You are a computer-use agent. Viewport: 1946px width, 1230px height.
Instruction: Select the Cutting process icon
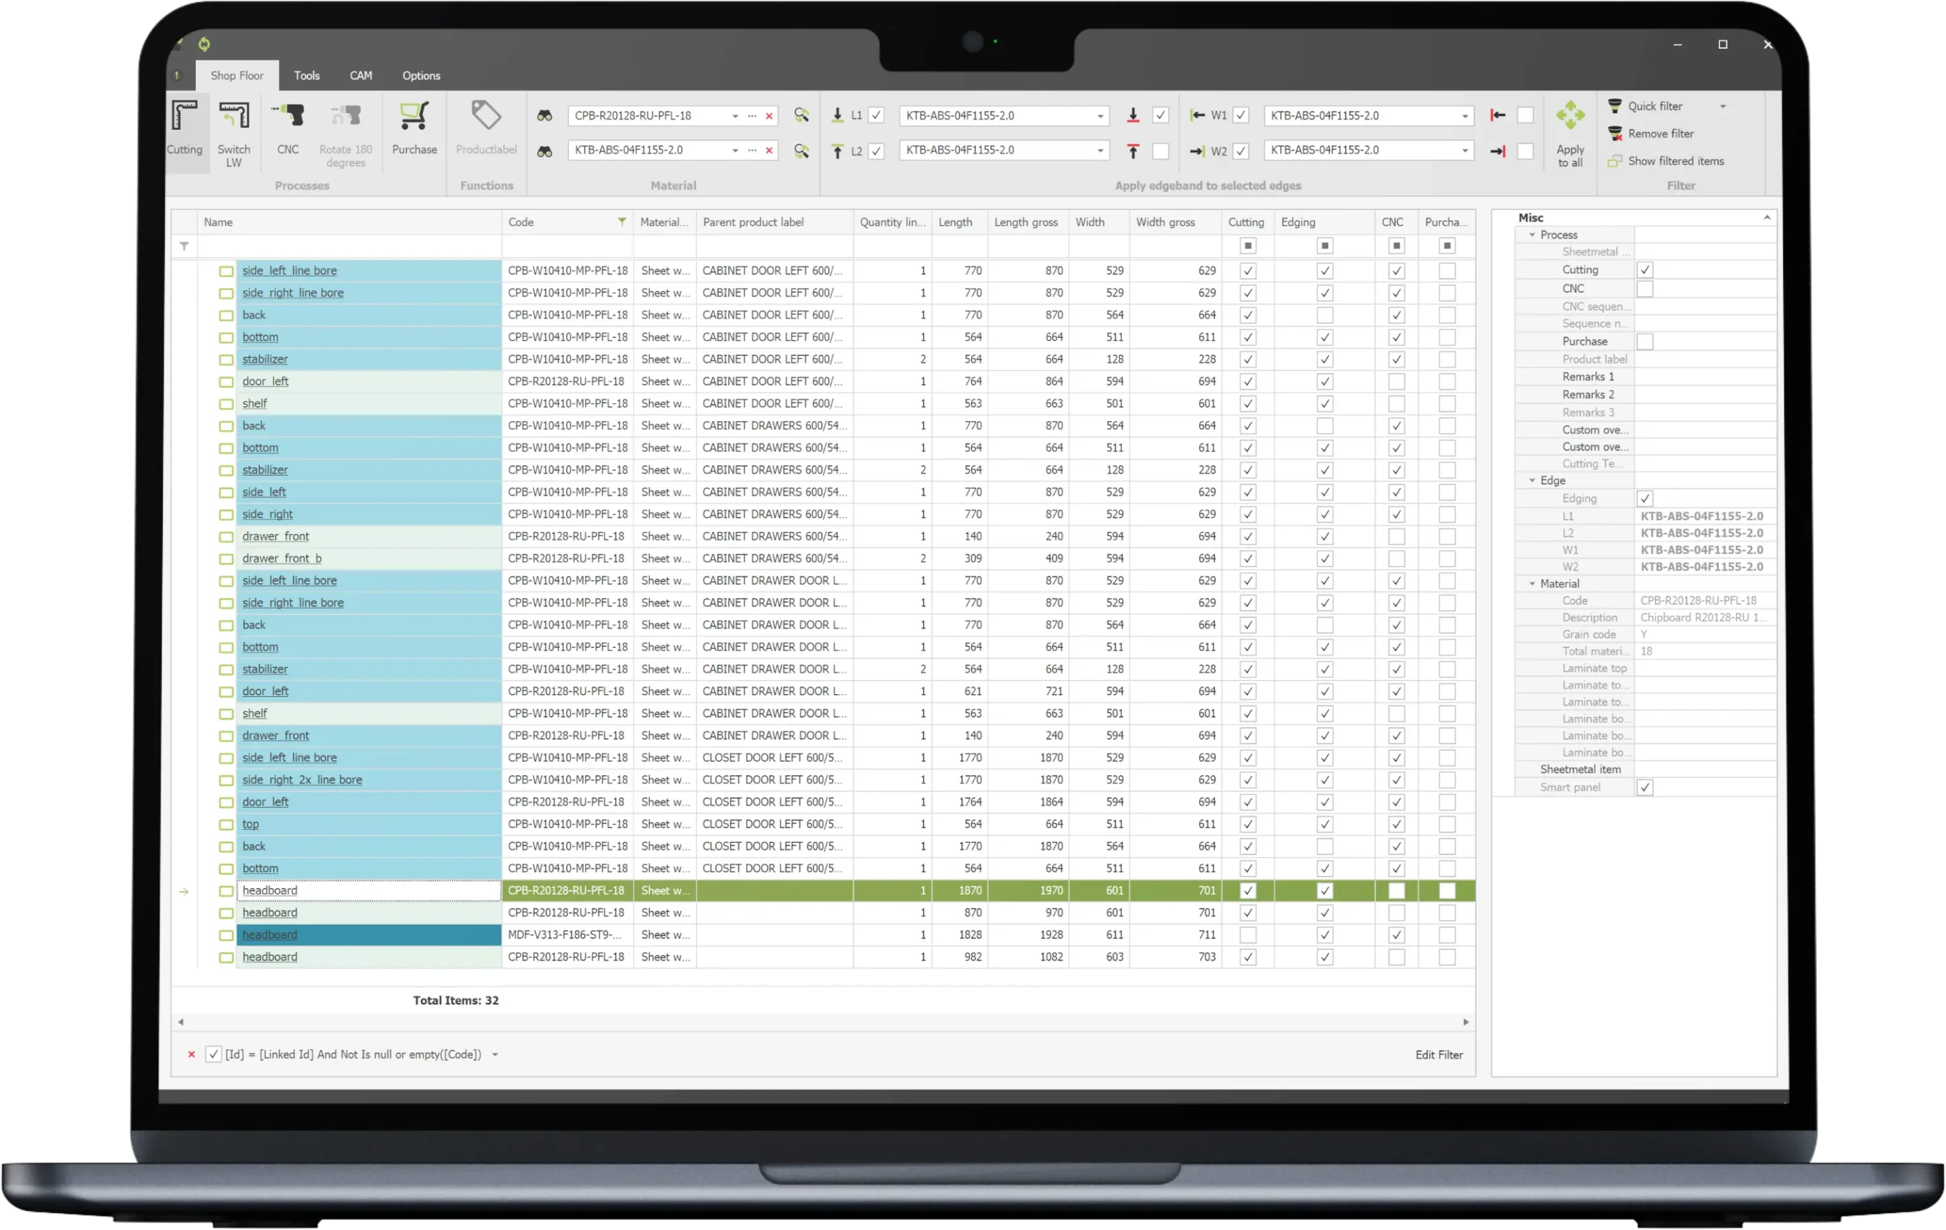pyautogui.click(x=184, y=117)
